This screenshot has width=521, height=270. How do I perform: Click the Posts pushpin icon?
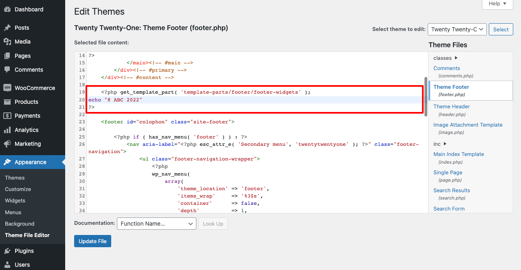coord(7,28)
